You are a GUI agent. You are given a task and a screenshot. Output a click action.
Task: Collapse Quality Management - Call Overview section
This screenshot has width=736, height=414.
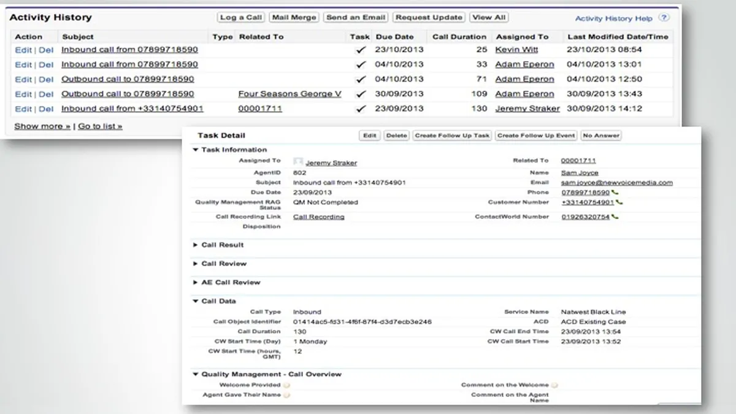[196, 374]
